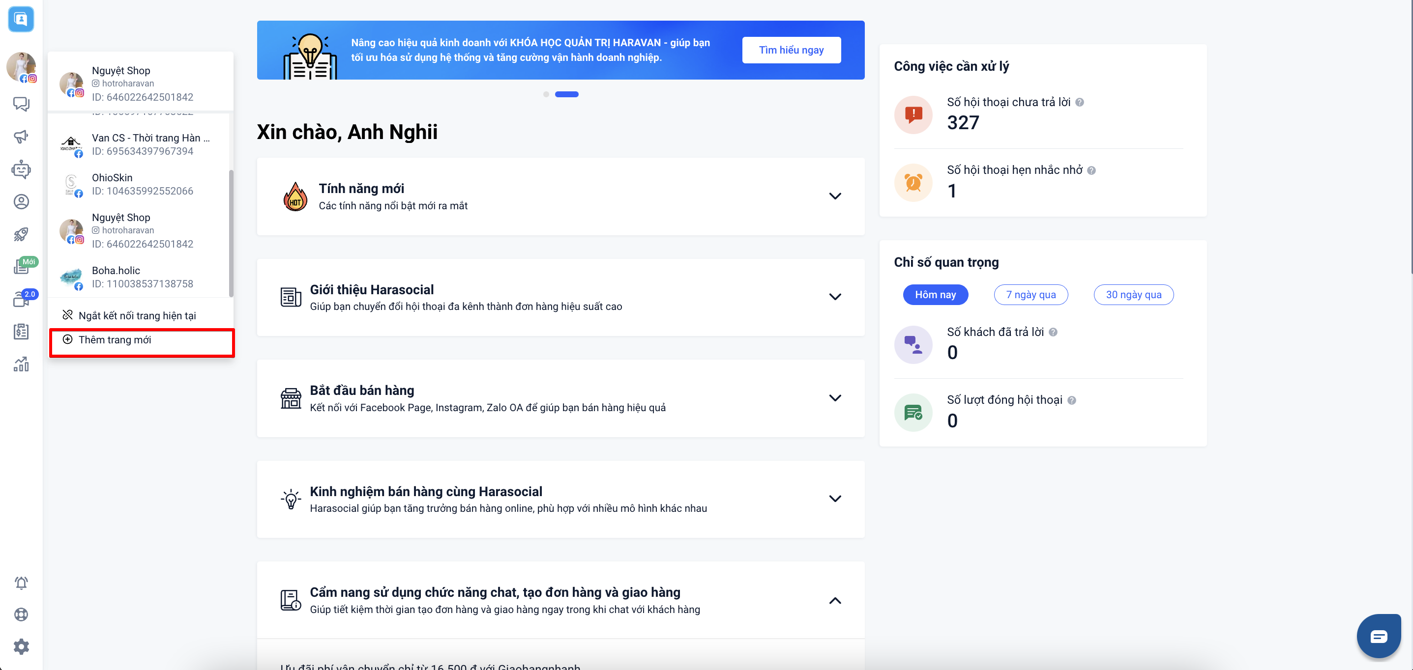Click the Tìm hiểu ngay button
Viewport: 1413px width, 670px height.
(791, 50)
